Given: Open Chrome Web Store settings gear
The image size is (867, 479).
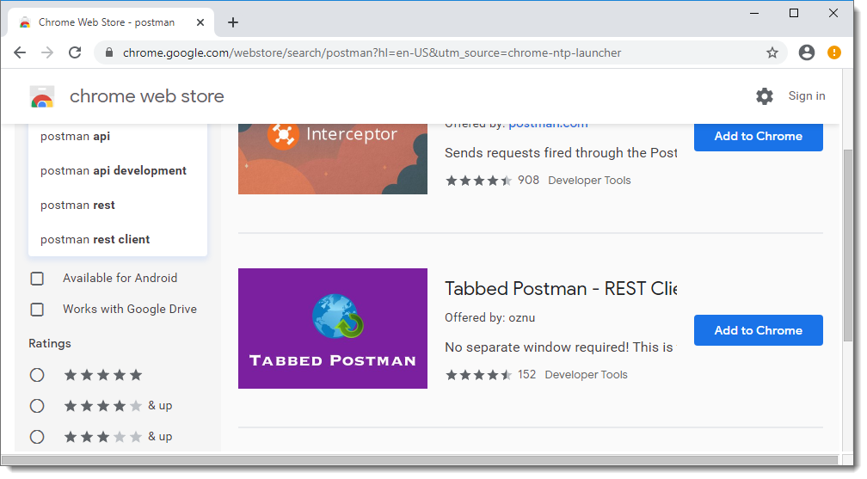Looking at the screenshot, I should [764, 96].
